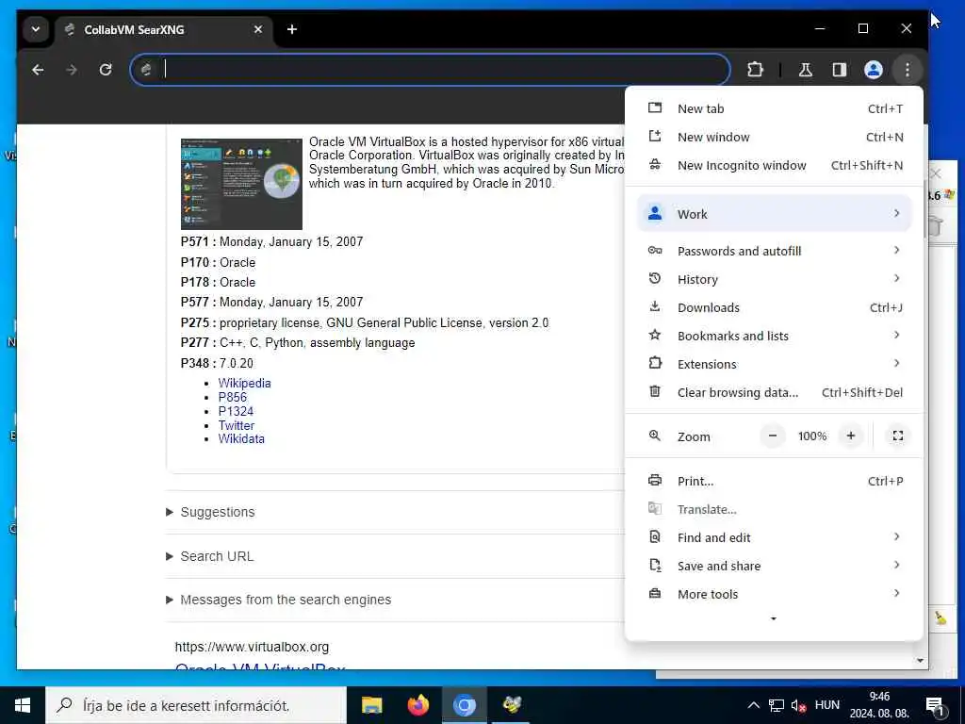Click the three-dot Chrome menu button
This screenshot has height=724, width=965.
[x=908, y=70]
